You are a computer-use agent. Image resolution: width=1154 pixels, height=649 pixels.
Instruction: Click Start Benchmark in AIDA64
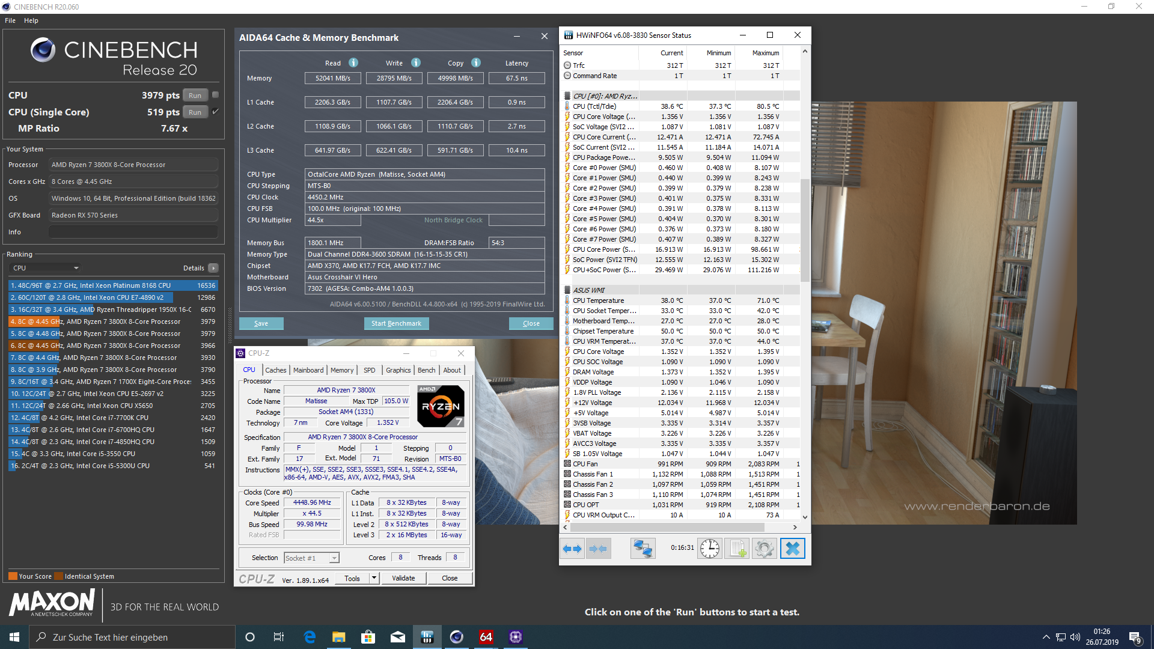pyautogui.click(x=396, y=323)
